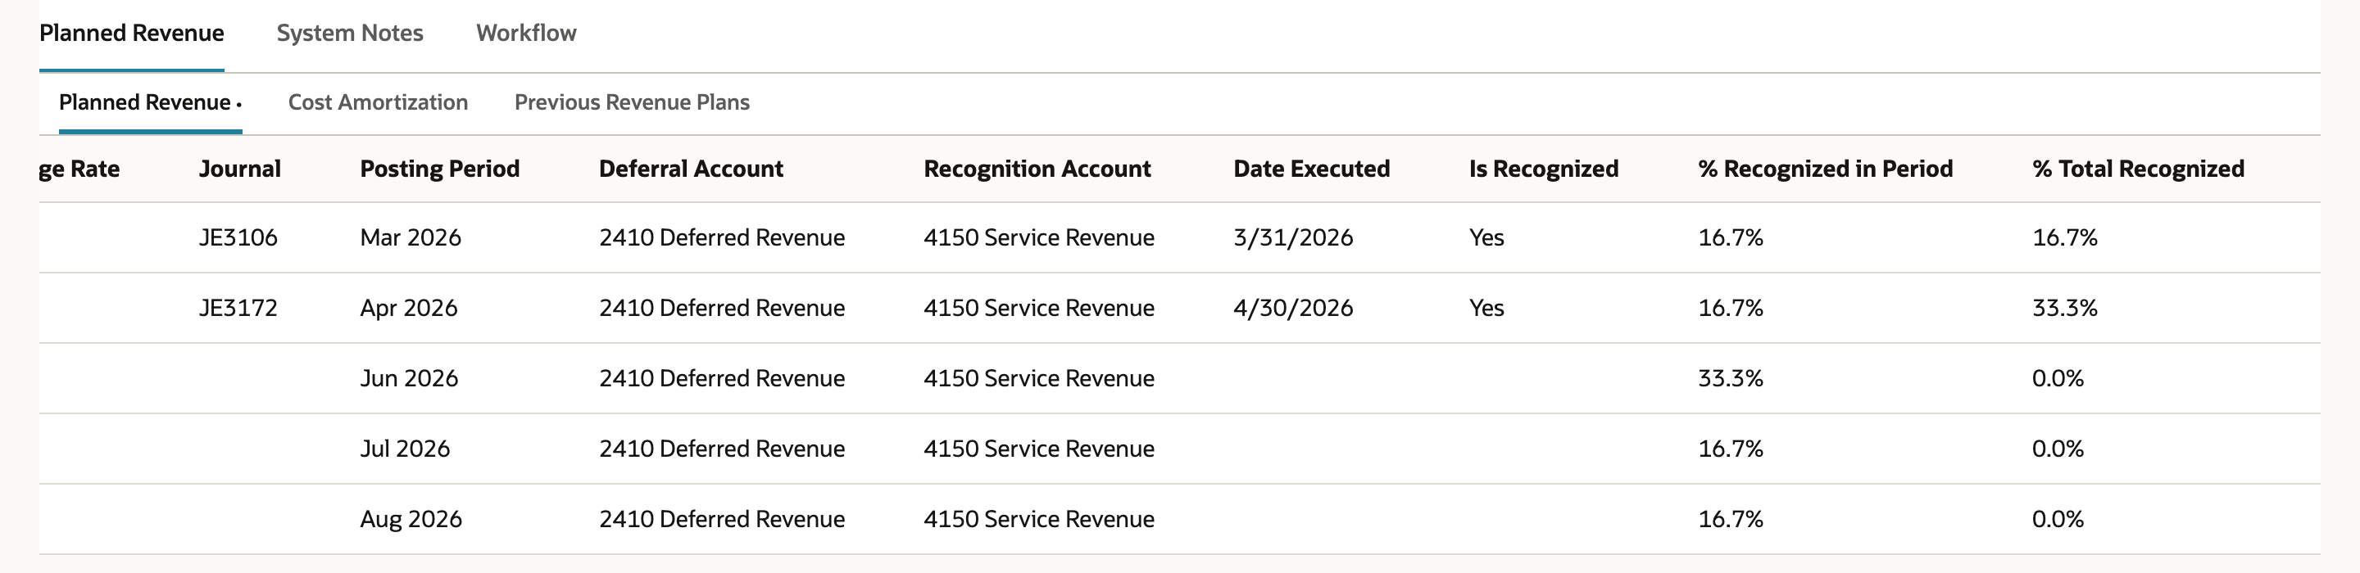The width and height of the screenshot is (2360, 573).
Task: Click 16.7% recognized in period, Apr 2026 row
Action: coord(1731,309)
